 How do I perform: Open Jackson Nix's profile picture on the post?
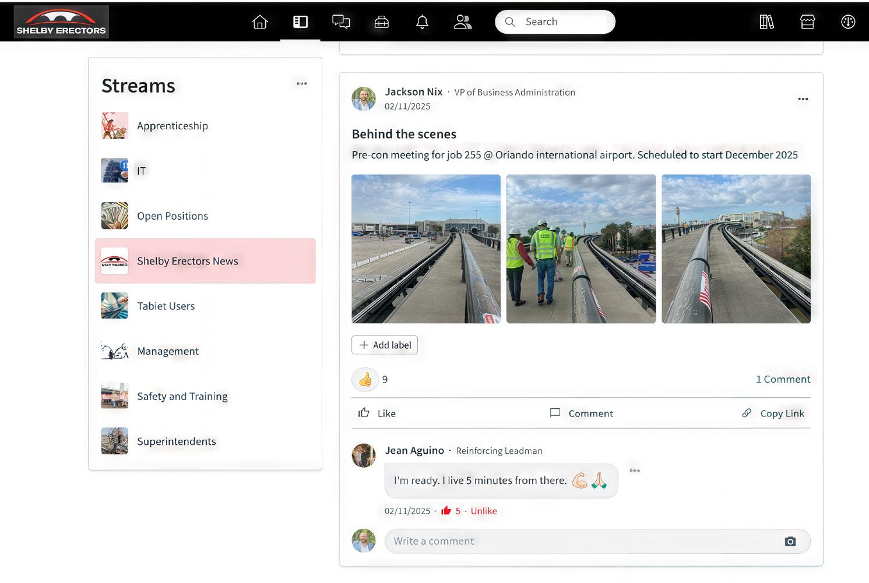click(364, 99)
